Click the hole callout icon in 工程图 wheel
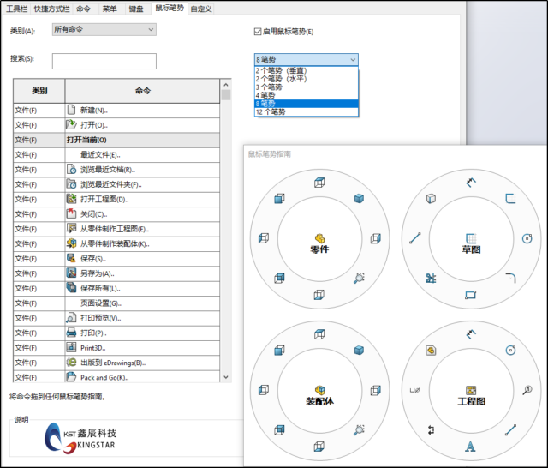Screen dimensions: 548x468 pyautogui.click(x=414, y=390)
